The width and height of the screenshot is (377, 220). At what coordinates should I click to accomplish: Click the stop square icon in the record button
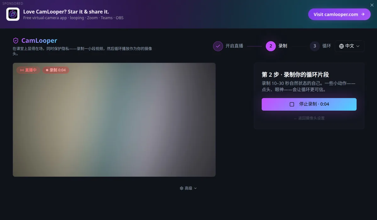click(292, 104)
